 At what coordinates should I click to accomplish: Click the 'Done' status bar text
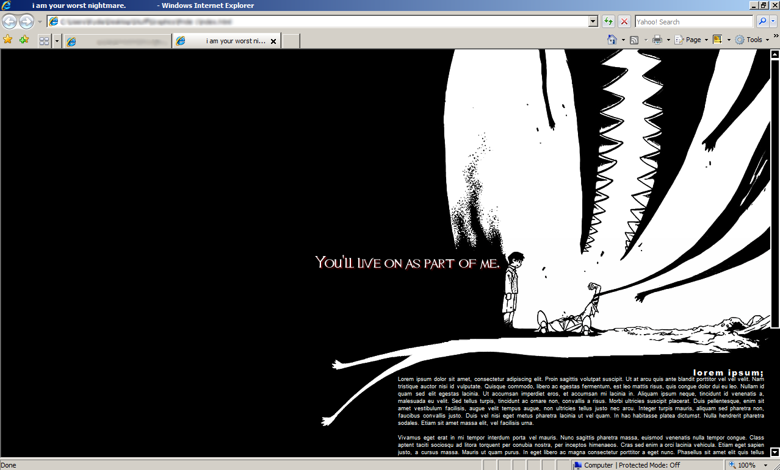[9, 465]
